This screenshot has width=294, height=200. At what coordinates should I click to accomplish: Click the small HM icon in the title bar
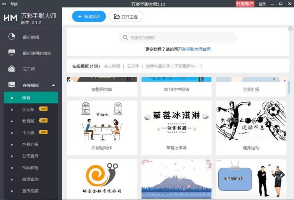point(4,4)
